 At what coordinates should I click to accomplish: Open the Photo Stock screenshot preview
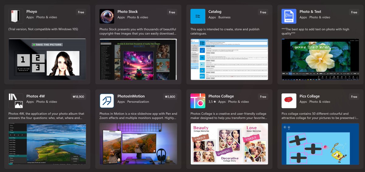(x=138, y=59)
